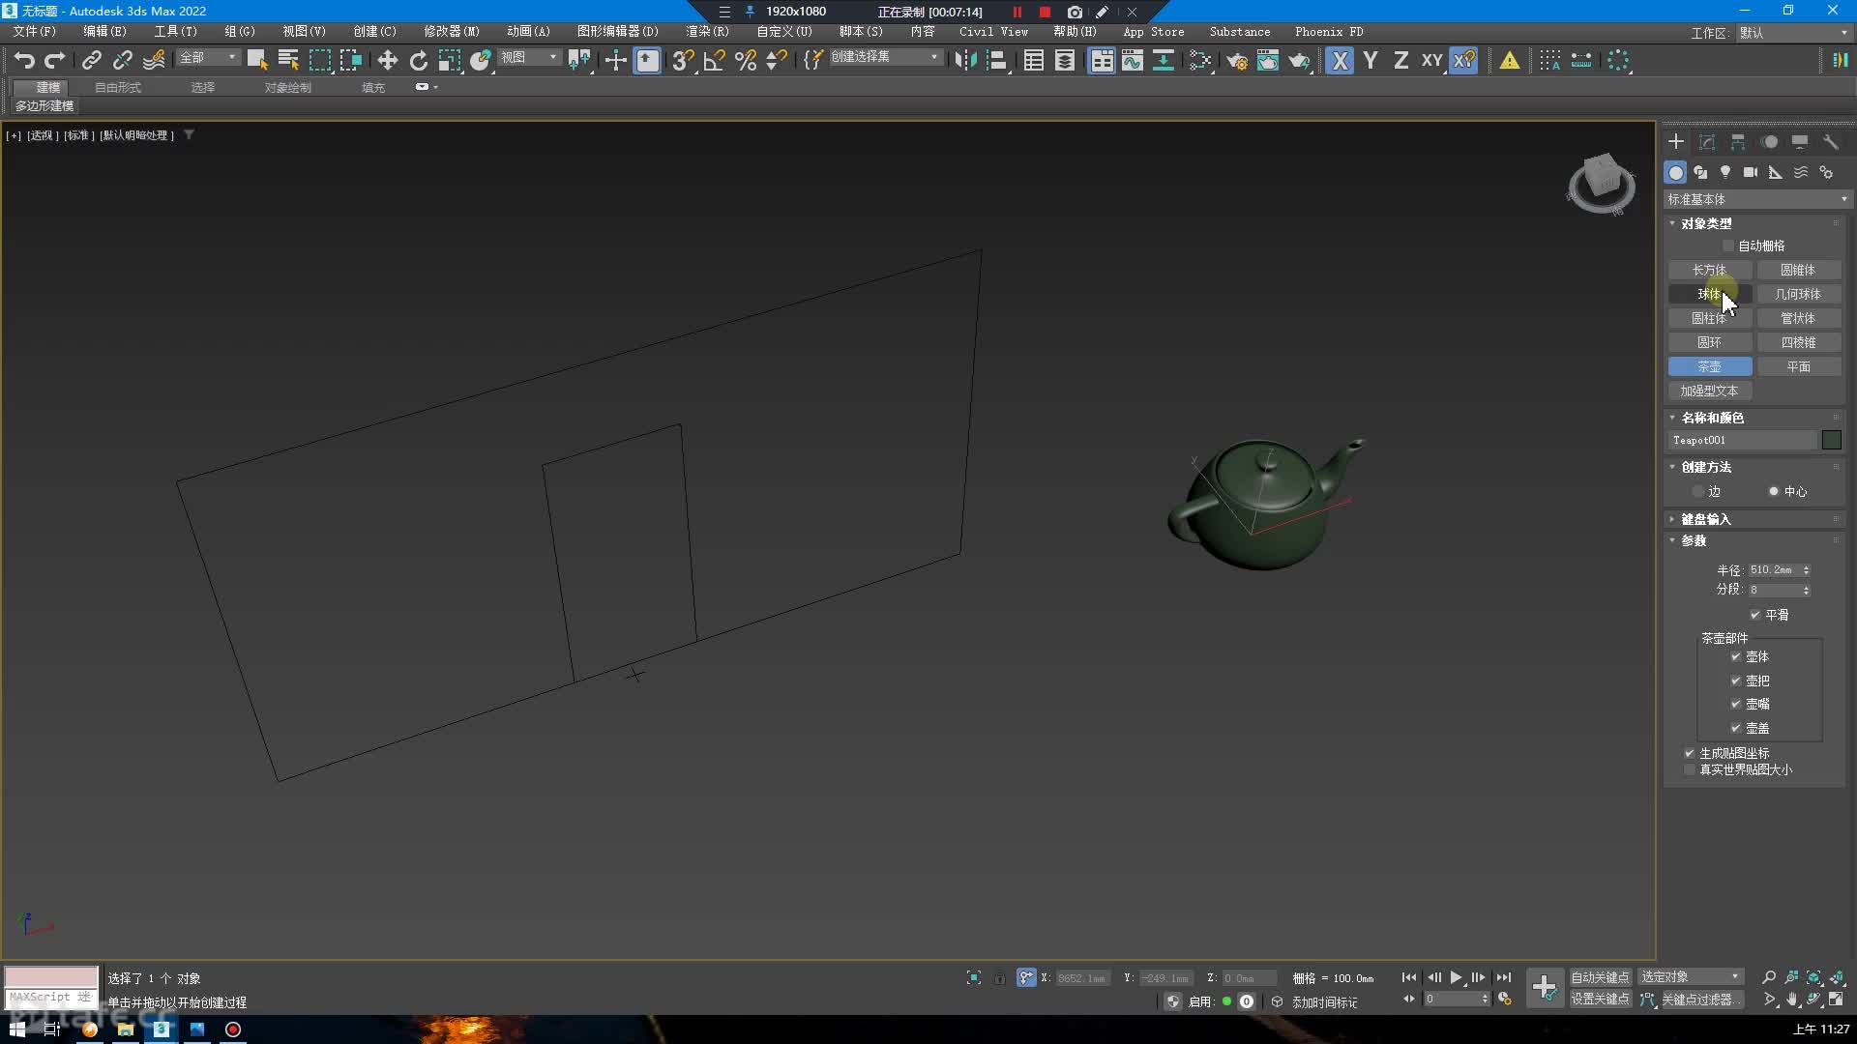This screenshot has width=1857, height=1044.
Task: Open the 视图 reference coordinate dropdown
Action: [529, 57]
